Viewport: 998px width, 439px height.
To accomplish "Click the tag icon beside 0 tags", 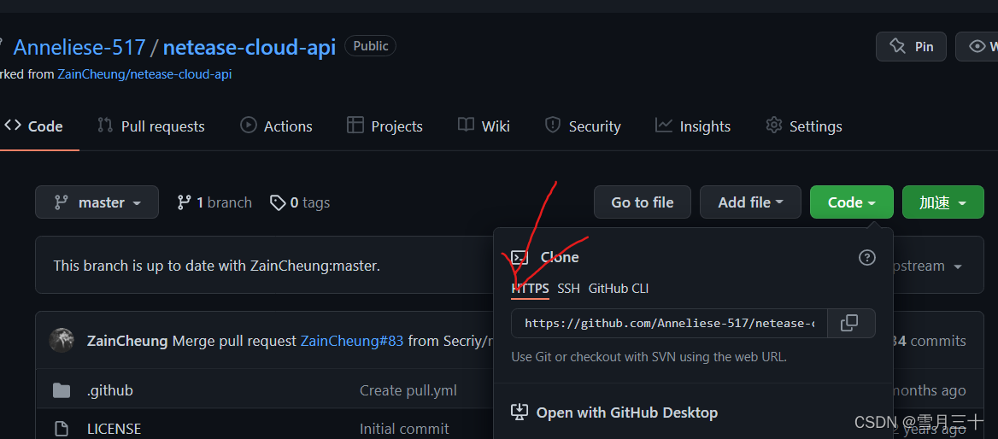I will [278, 202].
